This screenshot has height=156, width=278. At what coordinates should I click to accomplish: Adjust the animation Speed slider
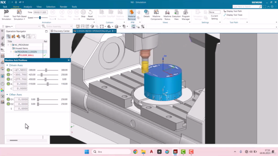point(40,17)
